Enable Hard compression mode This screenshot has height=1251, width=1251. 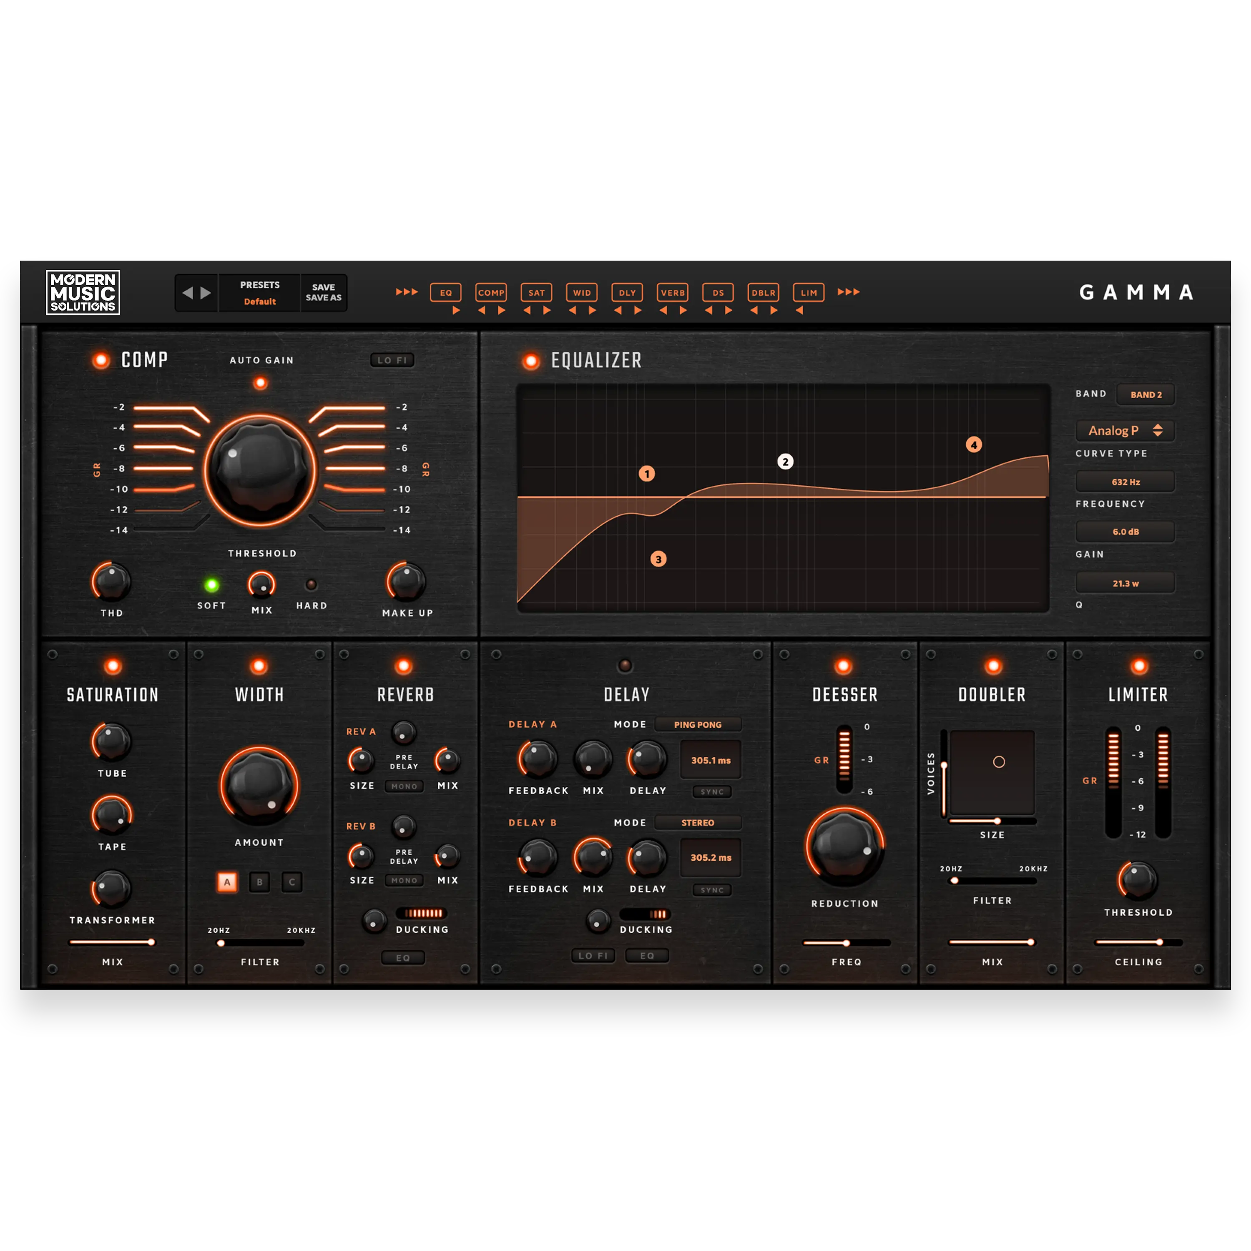[x=311, y=585]
